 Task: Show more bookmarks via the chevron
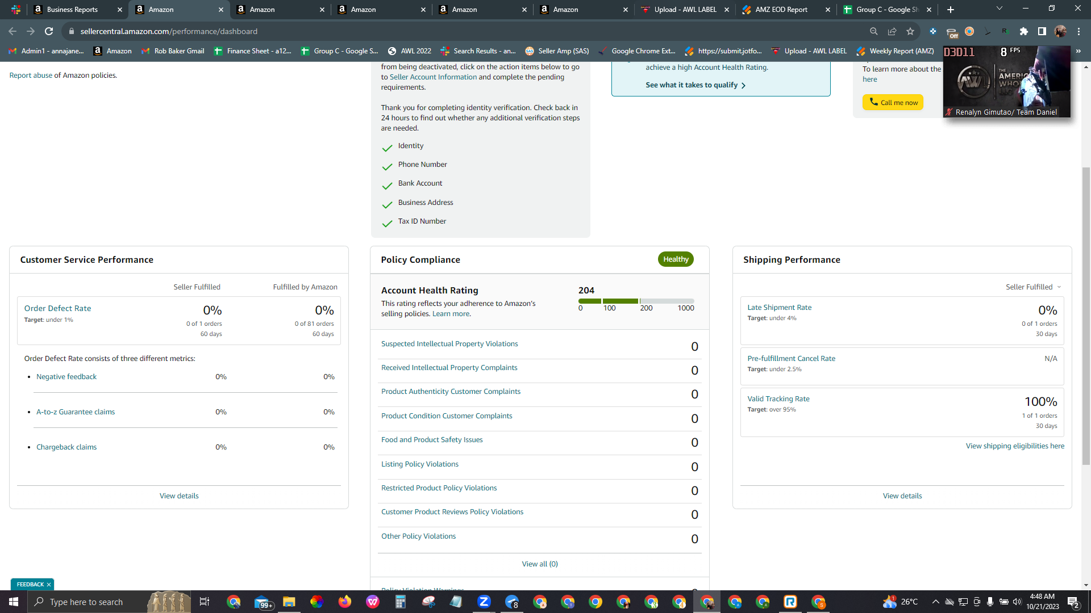point(1078,51)
